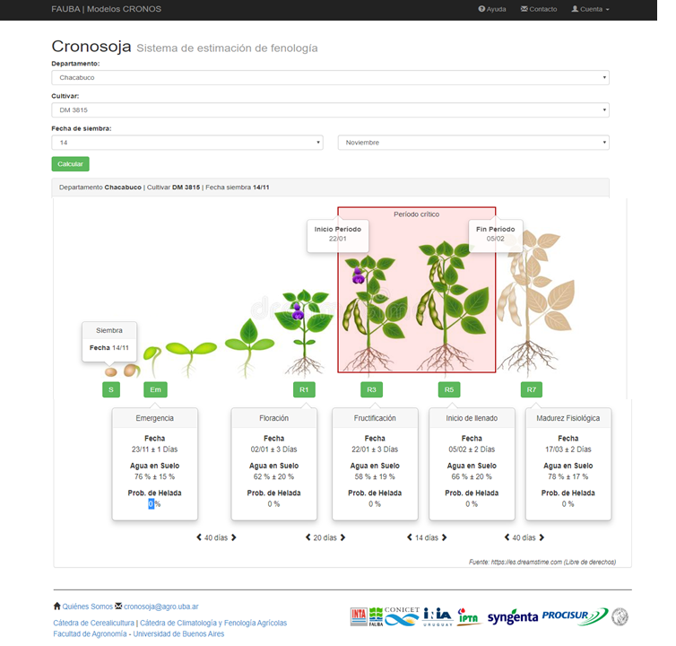This screenshot has height=646, width=676.
Task: Select the green R7 stage marker
Action: (532, 389)
